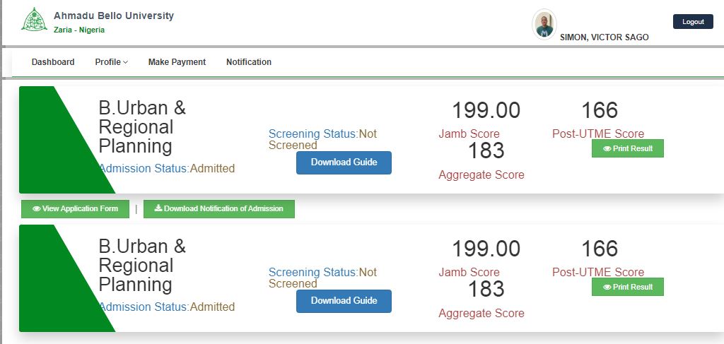Viewport: 724px width, 344px height.
Task: Expand the Profile menu chevron
Action: pos(126,62)
